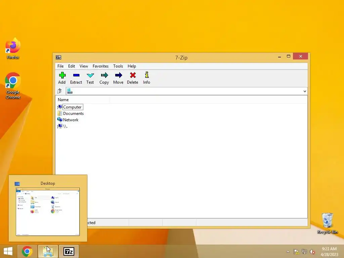Click the Desktop preview title label
The image size is (344, 258).
(x=48, y=183)
